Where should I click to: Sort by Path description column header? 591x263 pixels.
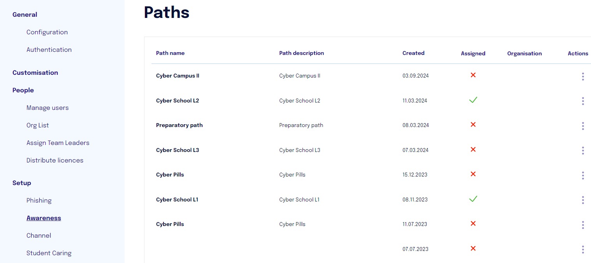coord(301,53)
